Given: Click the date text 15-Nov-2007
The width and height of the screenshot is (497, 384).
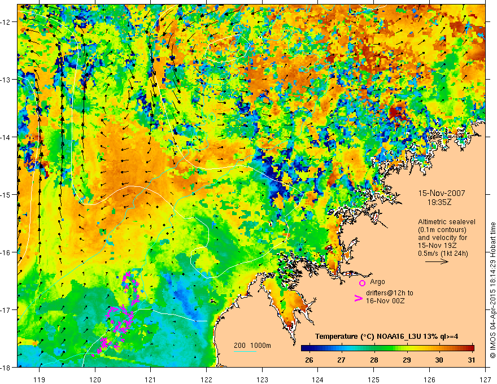Looking at the screenshot, I should click(442, 193).
